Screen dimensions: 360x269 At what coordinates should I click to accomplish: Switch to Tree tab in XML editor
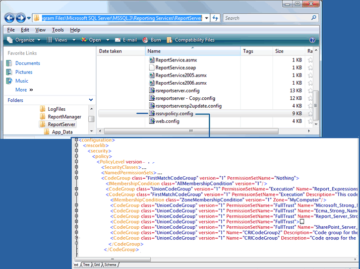86,264
